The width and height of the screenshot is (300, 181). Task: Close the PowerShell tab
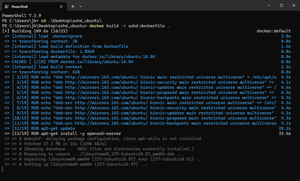click(61, 6)
